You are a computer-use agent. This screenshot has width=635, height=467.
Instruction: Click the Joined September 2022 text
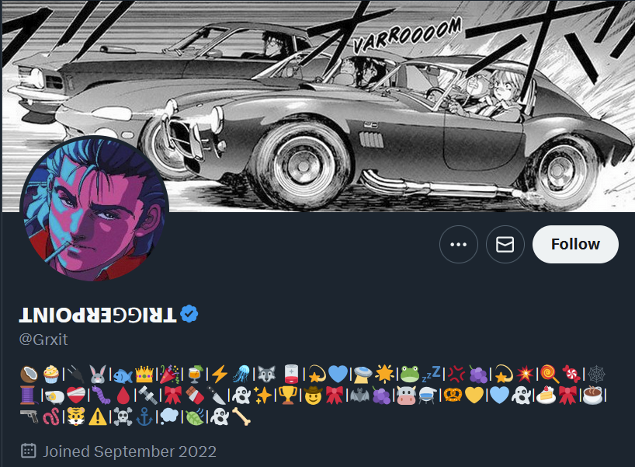pyautogui.click(x=130, y=451)
